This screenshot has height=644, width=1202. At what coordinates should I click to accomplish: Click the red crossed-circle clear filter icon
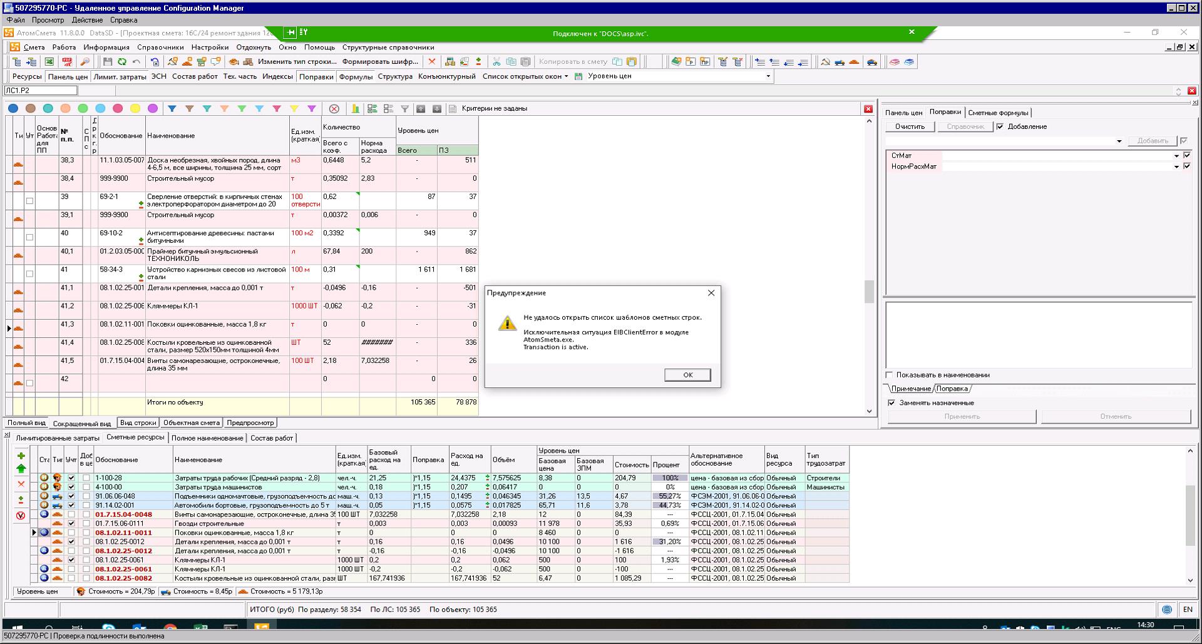click(x=334, y=108)
